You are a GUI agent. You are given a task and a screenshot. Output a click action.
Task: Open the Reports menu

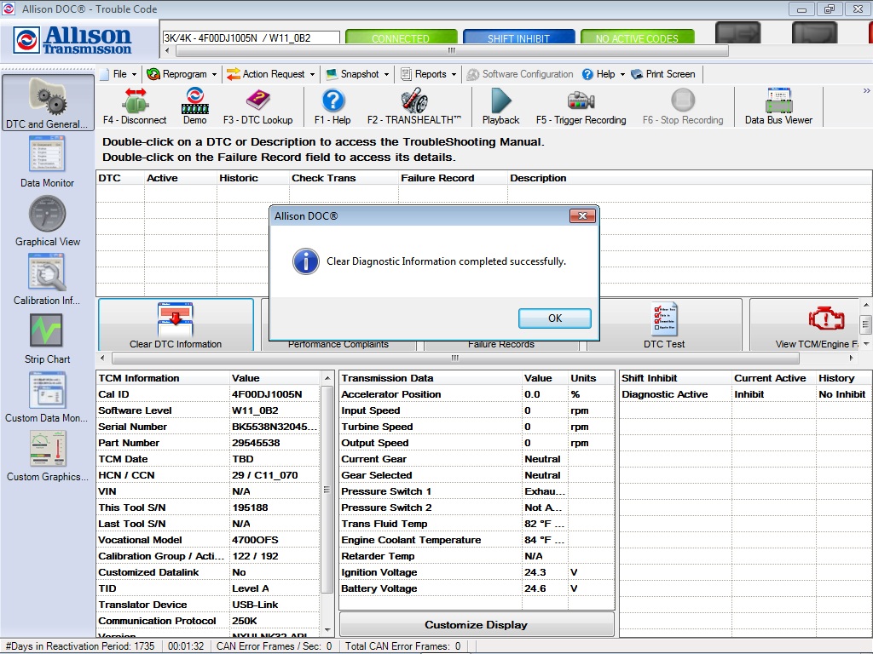(429, 74)
